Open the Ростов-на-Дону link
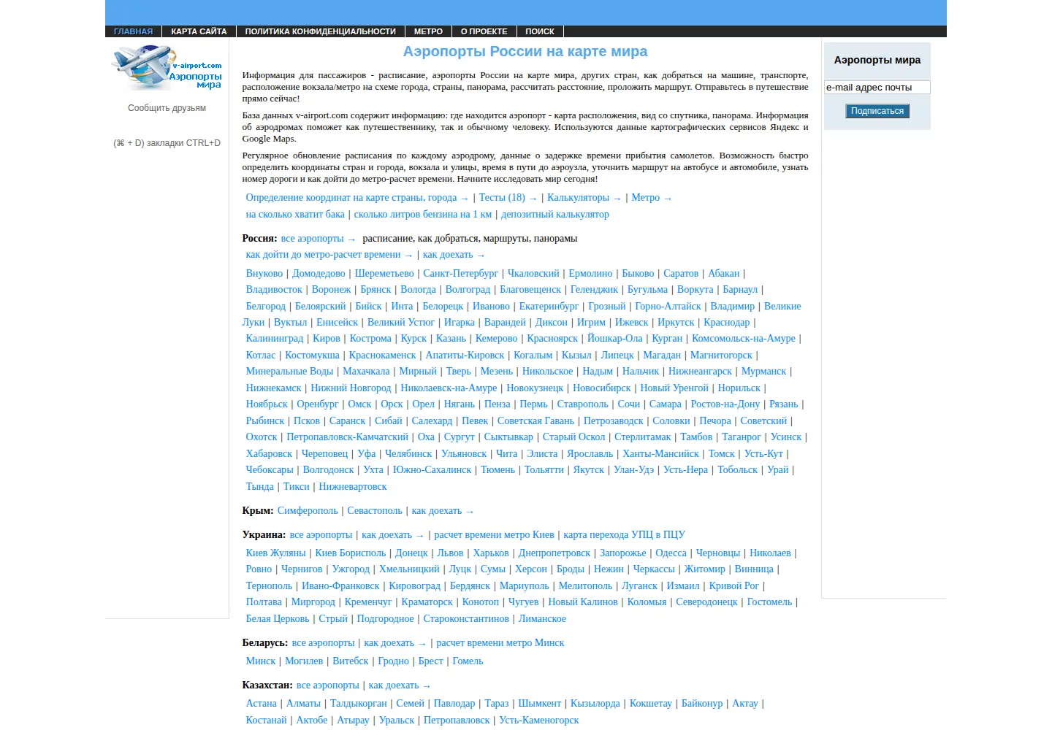 [725, 404]
